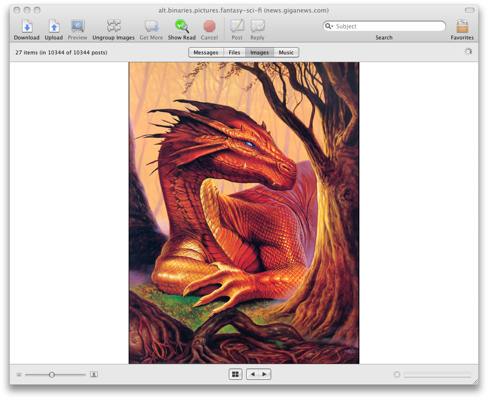Image resolution: width=488 pixels, height=399 pixels.
Task: Click the window title newsgroup name
Action: click(244, 10)
